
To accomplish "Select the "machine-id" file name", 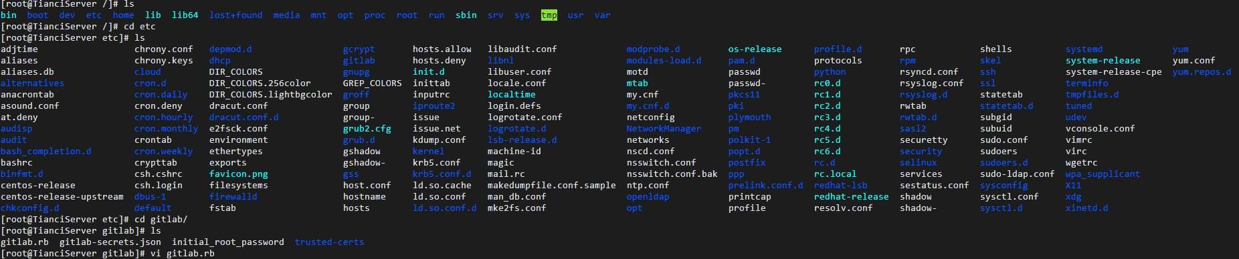I will [514, 152].
